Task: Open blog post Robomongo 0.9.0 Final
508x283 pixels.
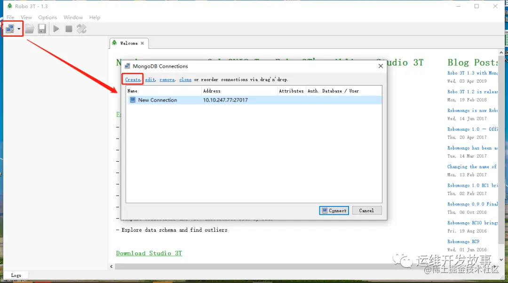Action: 472,204
